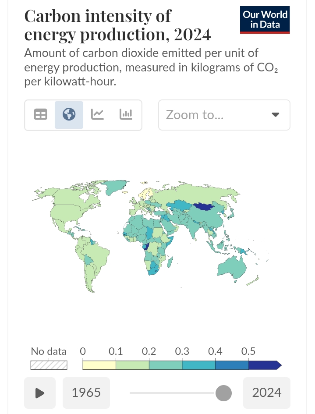Image resolution: width=315 pixels, height=414 pixels.
Task: Select the light green 0.1–0.2 legend swatch
Action: [x=132, y=365]
